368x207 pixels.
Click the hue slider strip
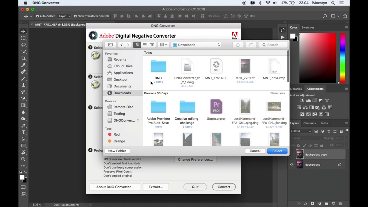click(343, 57)
